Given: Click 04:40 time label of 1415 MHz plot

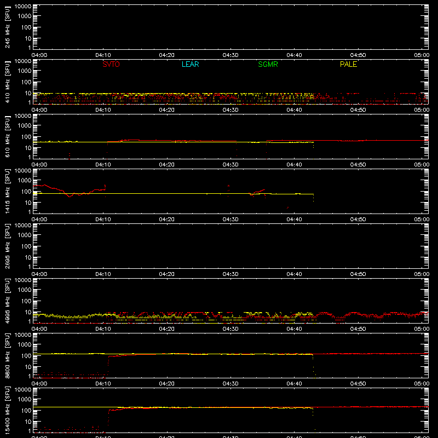Looking at the screenshot, I should 294,220.
